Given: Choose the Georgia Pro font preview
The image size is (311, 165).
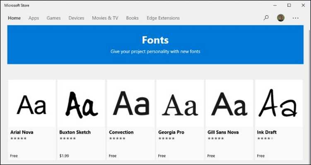Looking at the screenshot, I should 180,104.
